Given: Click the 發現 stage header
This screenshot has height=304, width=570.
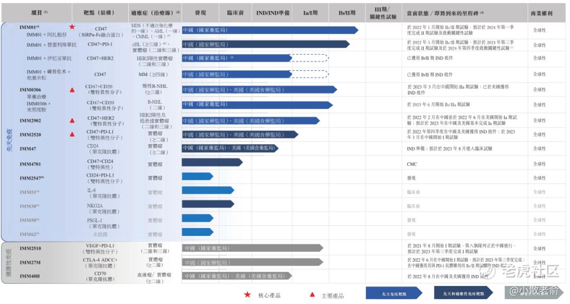Looking at the screenshot, I should pos(201,13).
